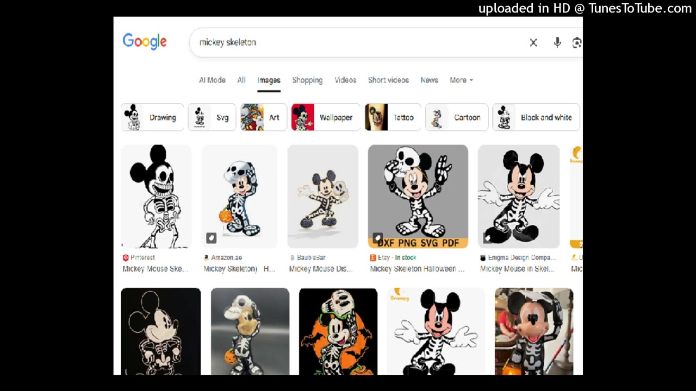
Task: Select the Black and white filter chip
Action: point(536,117)
